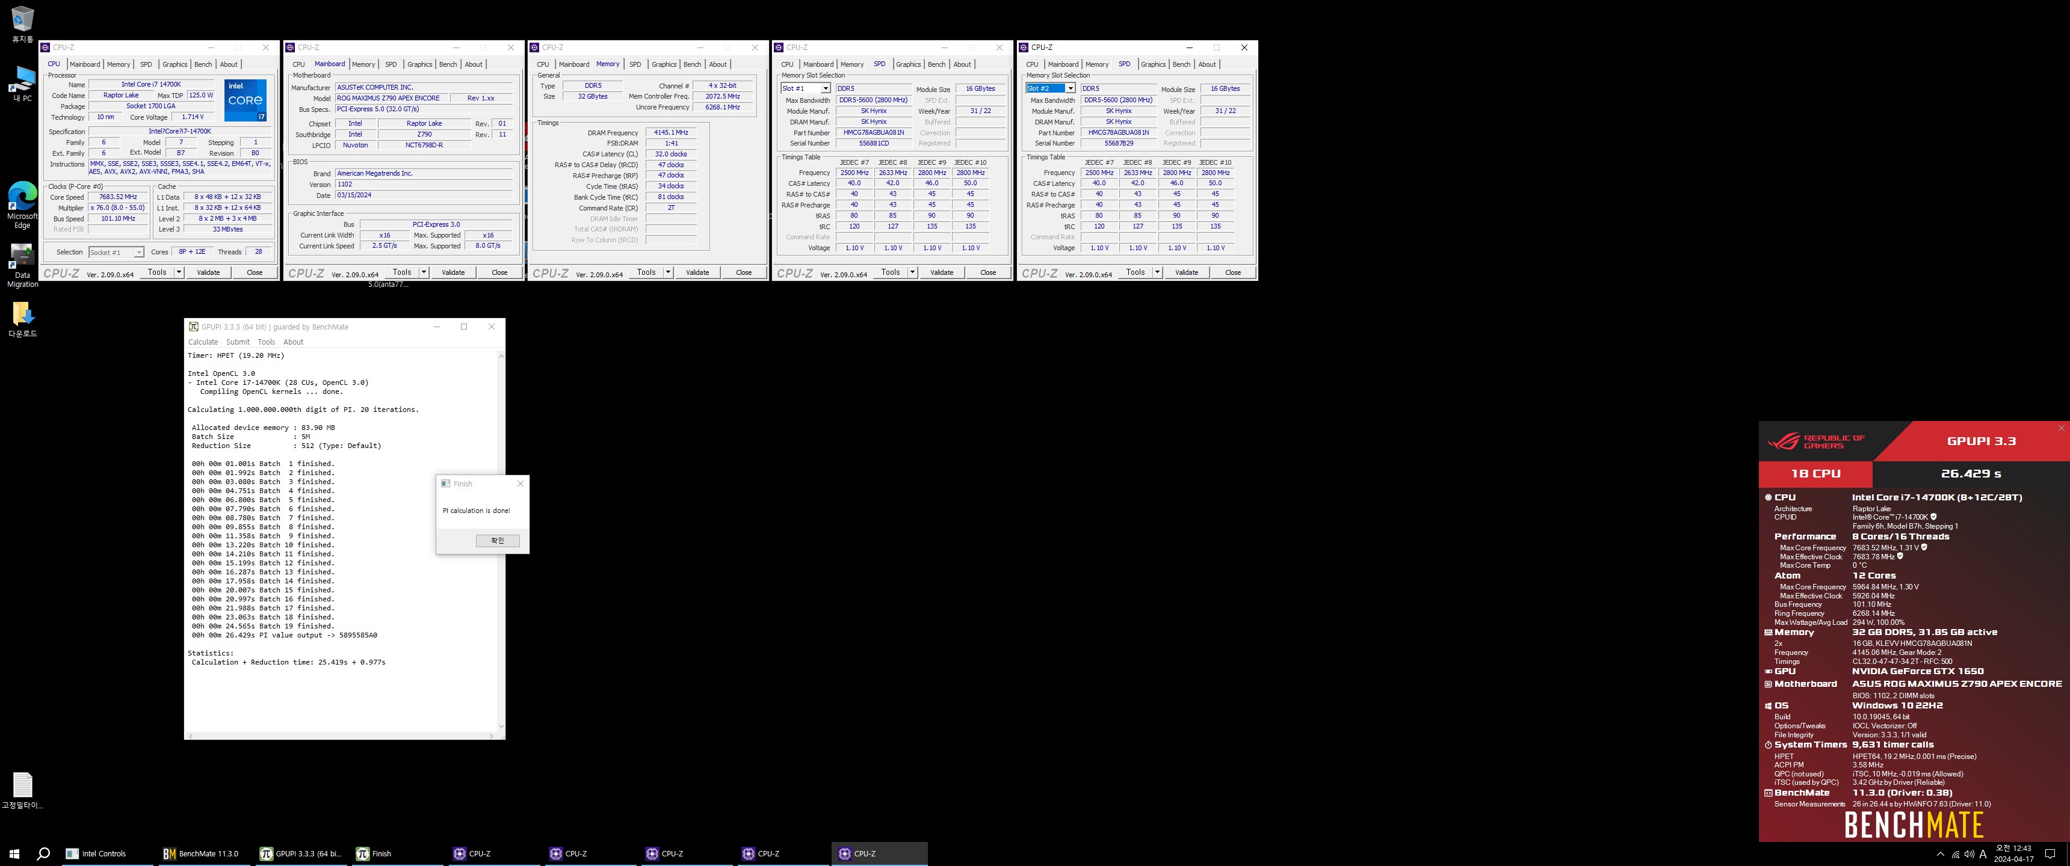The width and height of the screenshot is (2070, 866).
Task: Maximize the GPUPI 3.3.3 window
Action: click(x=464, y=326)
